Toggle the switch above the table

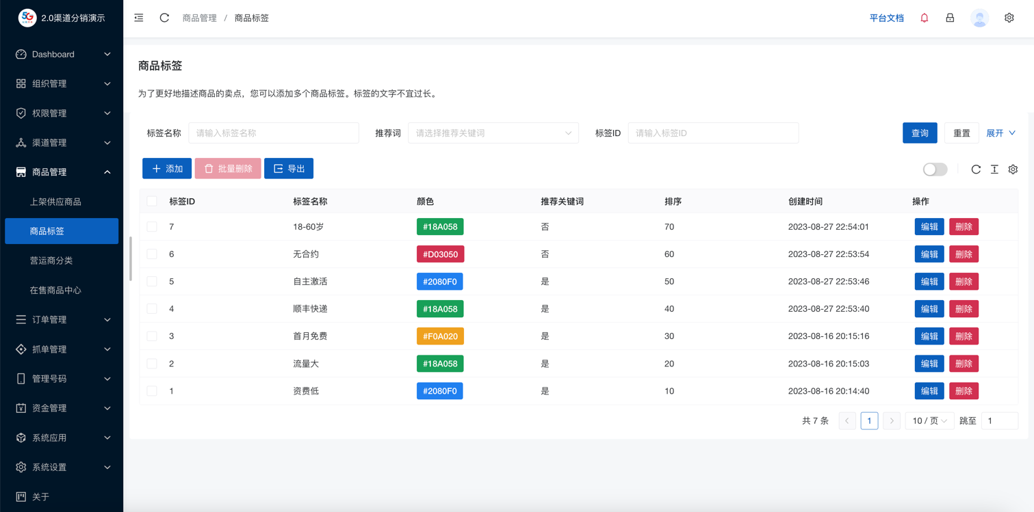(935, 169)
